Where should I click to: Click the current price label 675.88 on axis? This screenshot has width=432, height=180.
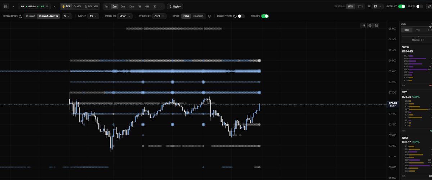393,103
